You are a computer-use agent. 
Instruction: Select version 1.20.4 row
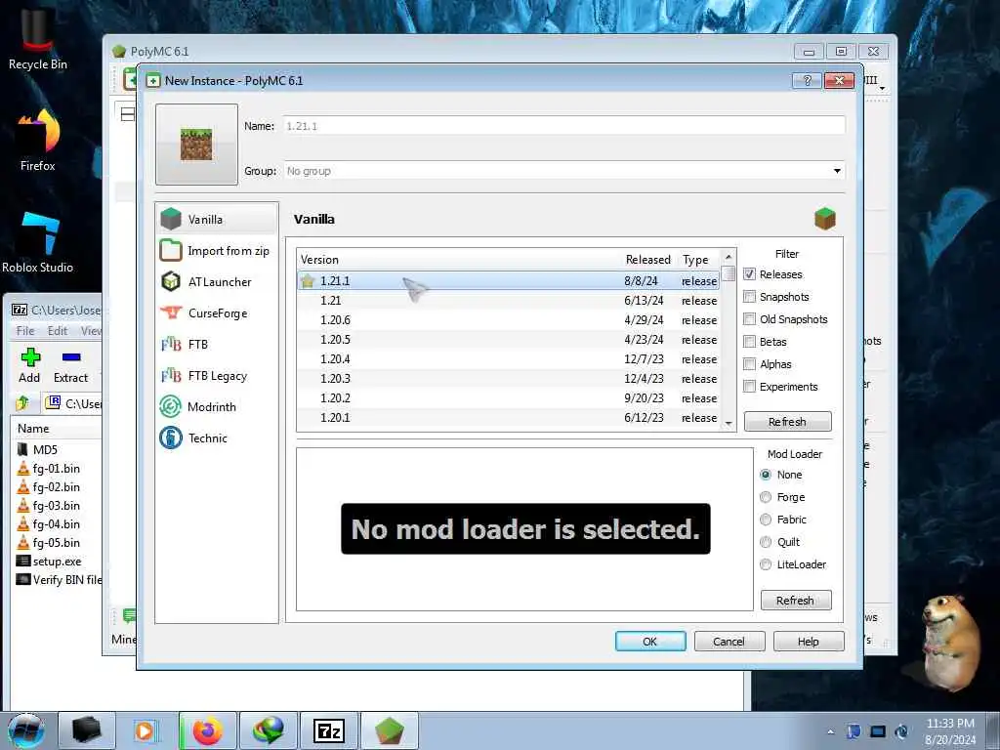coord(508,359)
